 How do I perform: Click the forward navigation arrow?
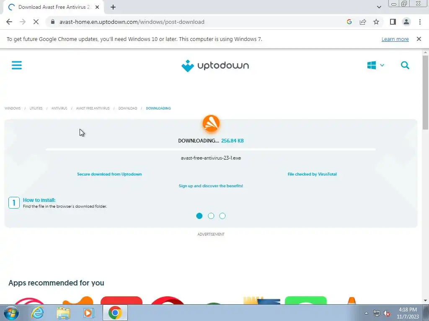[23, 22]
